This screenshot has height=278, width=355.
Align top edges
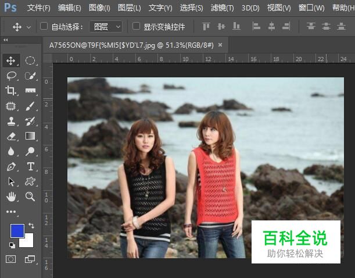coord(206,27)
